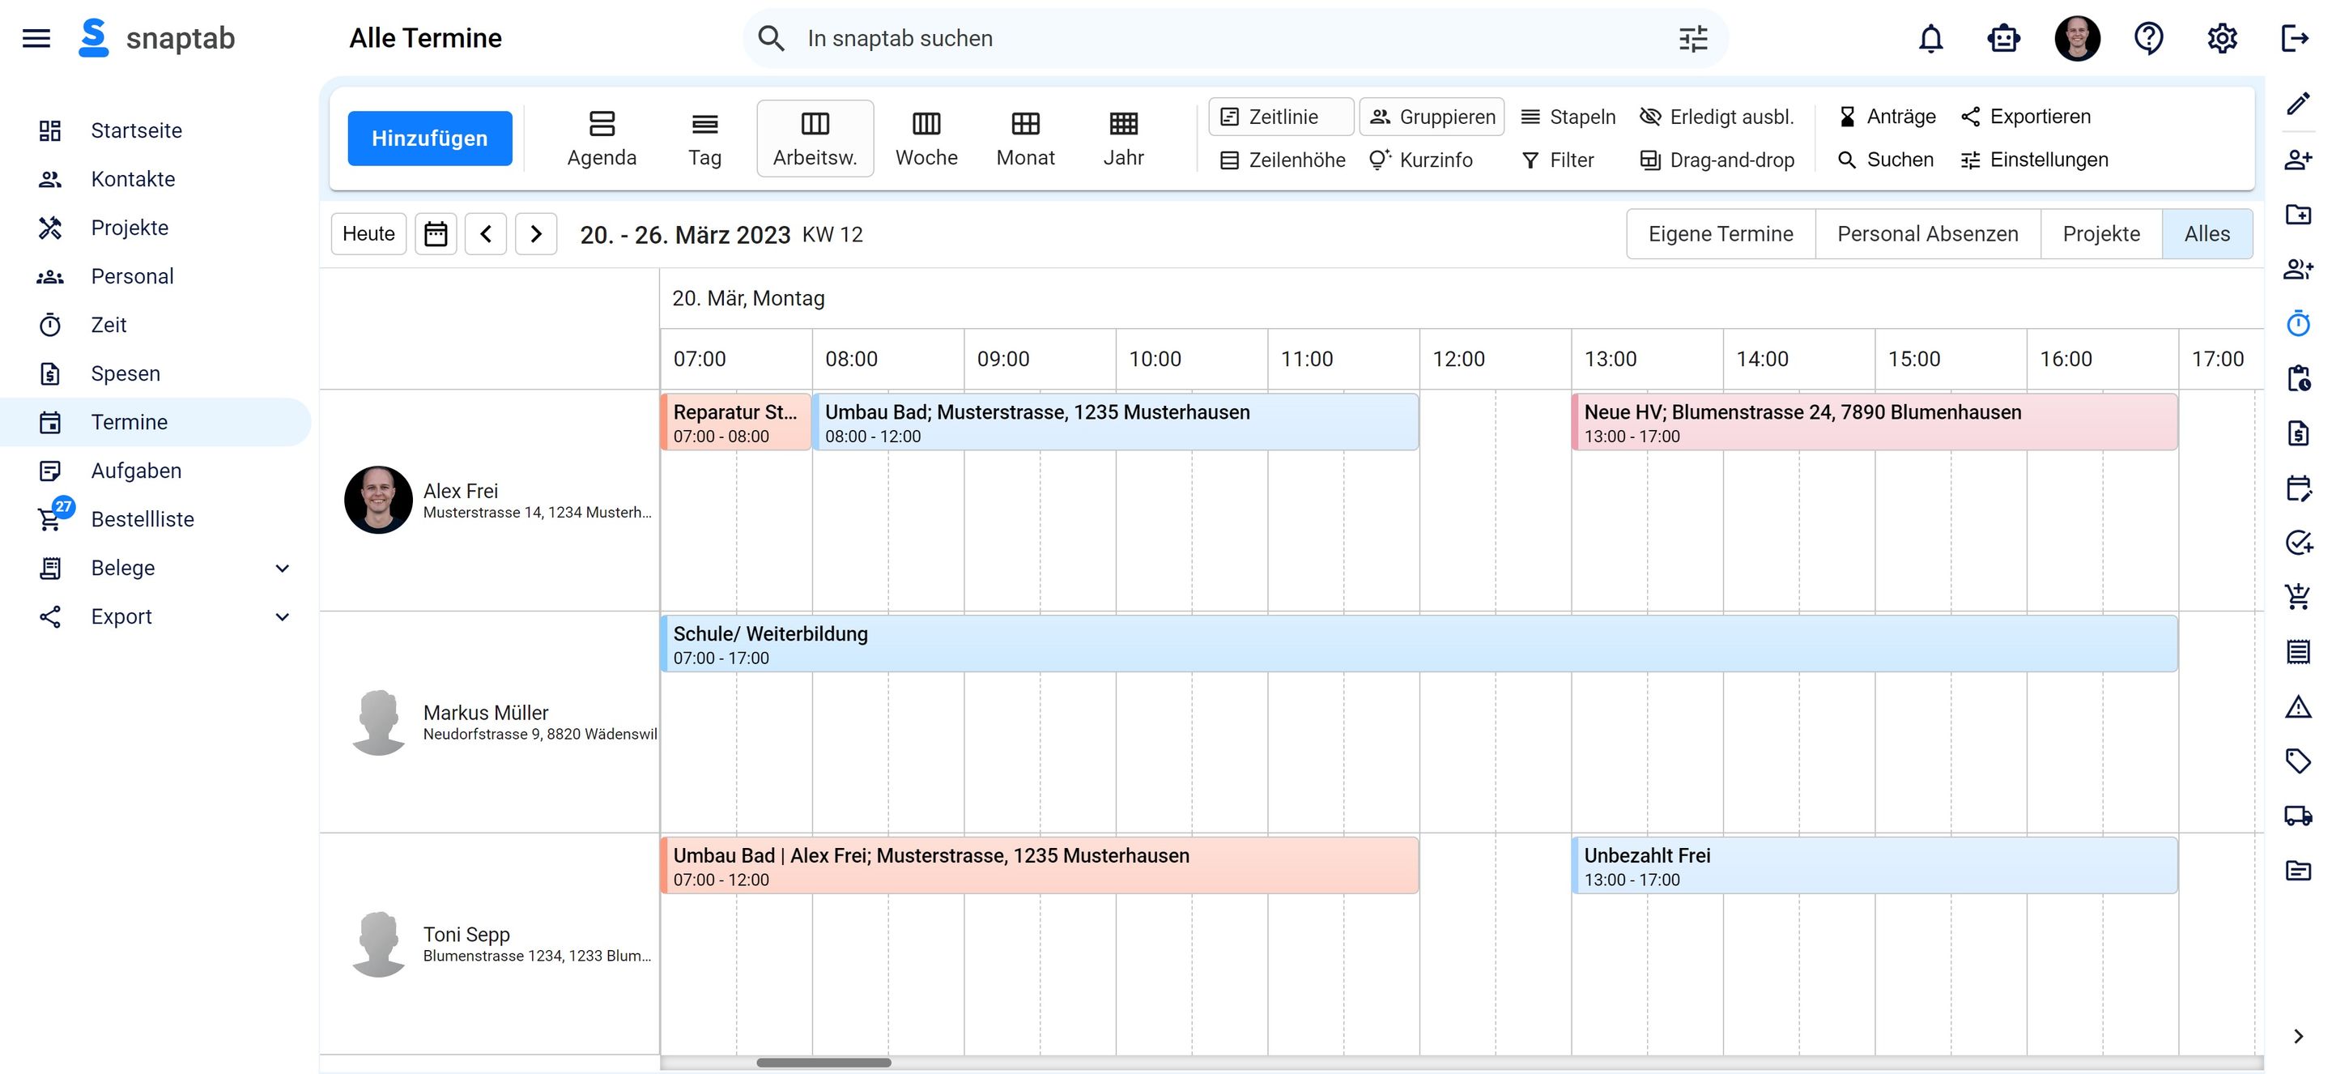This screenshot has width=2332, height=1074.
Task: Switch to Jahr view
Action: (1123, 139)
